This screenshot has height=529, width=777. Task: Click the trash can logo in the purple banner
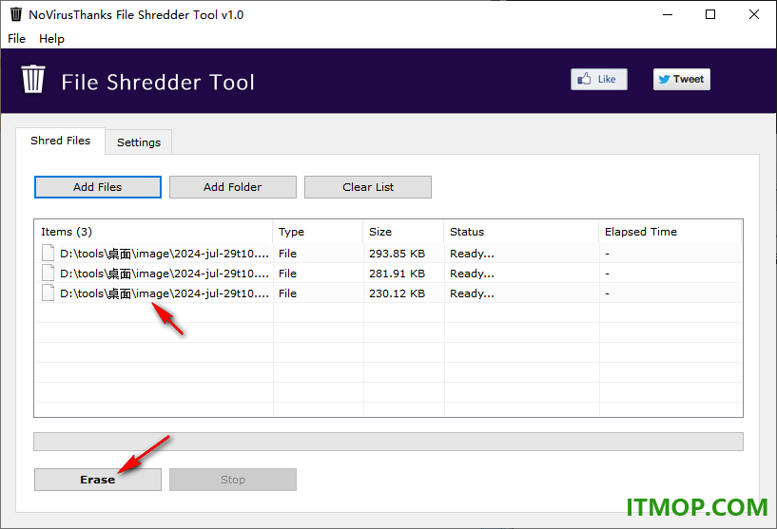33,79
